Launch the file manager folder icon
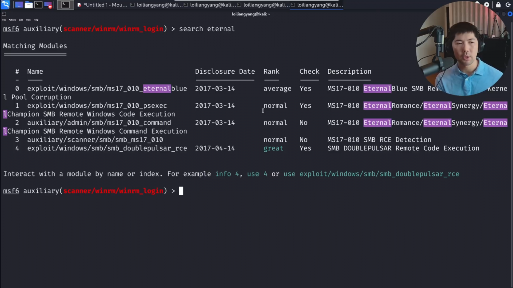513x288 pixels. pos(28,5)
